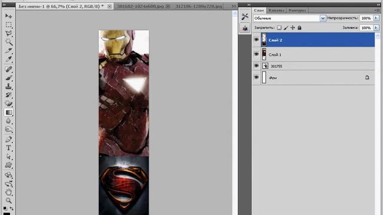Select the History Brush tool
This screenshot has width=383, height=215.
pos(8,95)
